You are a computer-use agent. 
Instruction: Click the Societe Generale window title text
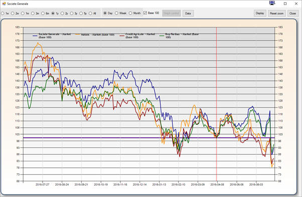coord(18,4)
